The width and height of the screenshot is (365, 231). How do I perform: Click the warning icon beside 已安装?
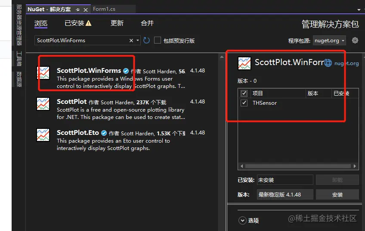89,23
